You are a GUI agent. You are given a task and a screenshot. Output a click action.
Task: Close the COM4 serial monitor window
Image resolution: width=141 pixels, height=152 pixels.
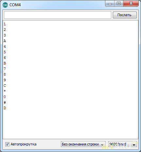(x=131, y=4)
